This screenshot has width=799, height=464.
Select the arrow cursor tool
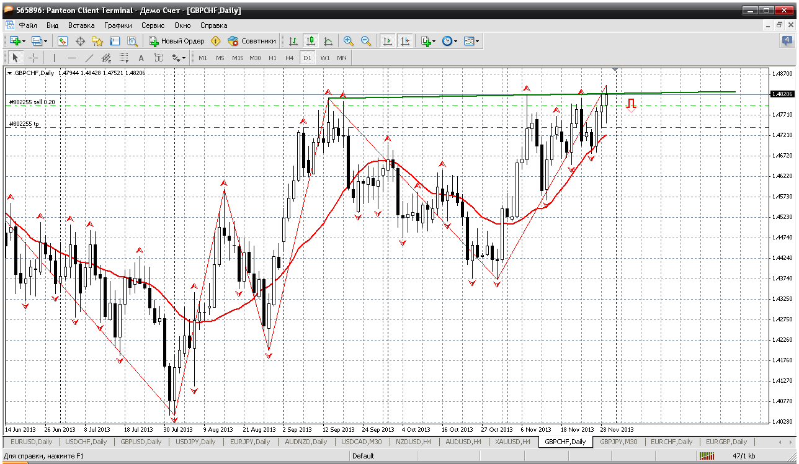(x=16, y=58)
